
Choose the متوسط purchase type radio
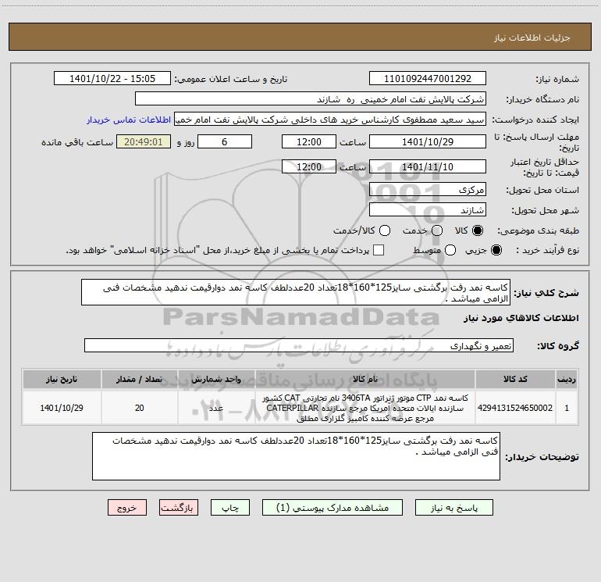pos(450,250)
